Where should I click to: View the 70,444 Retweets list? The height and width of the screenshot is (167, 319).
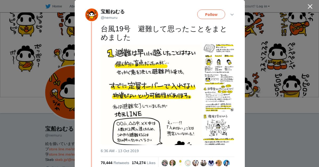[x=115, y=163]
